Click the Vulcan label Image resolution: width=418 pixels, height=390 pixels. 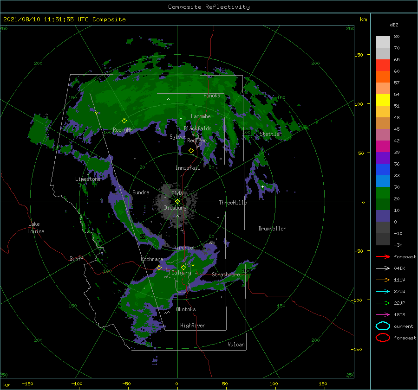pyautogui.click(x=236, y=345)
